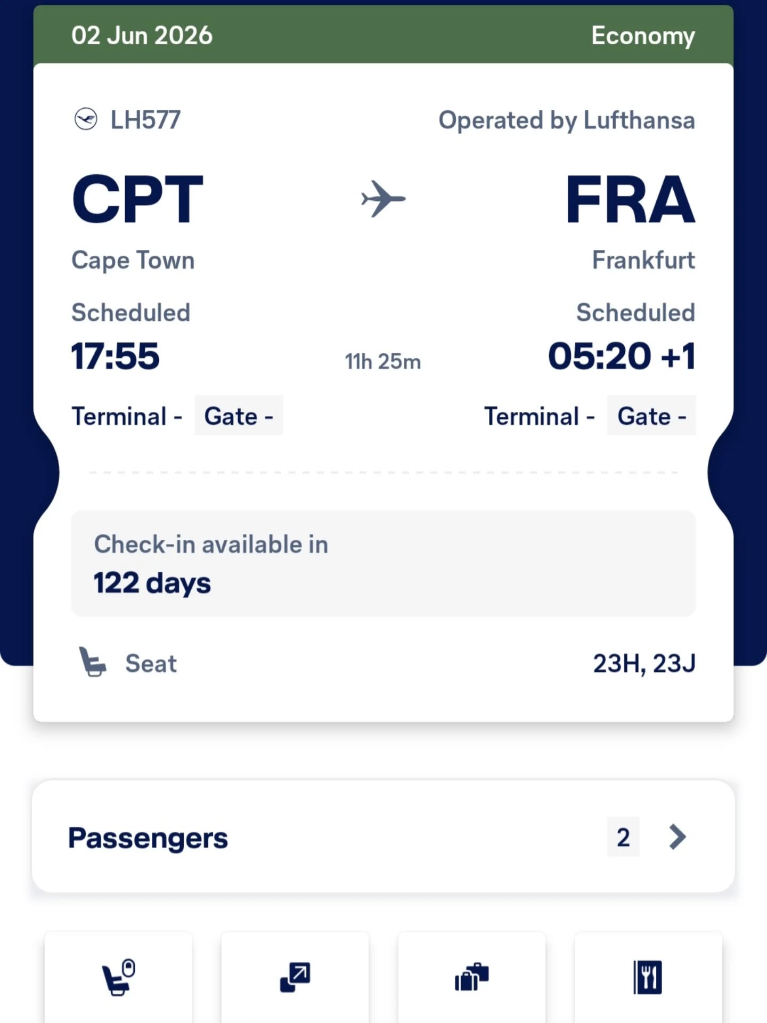Tap the FRA arrival airport code
Screen dimensions: 767x1023
coord(630,200)
